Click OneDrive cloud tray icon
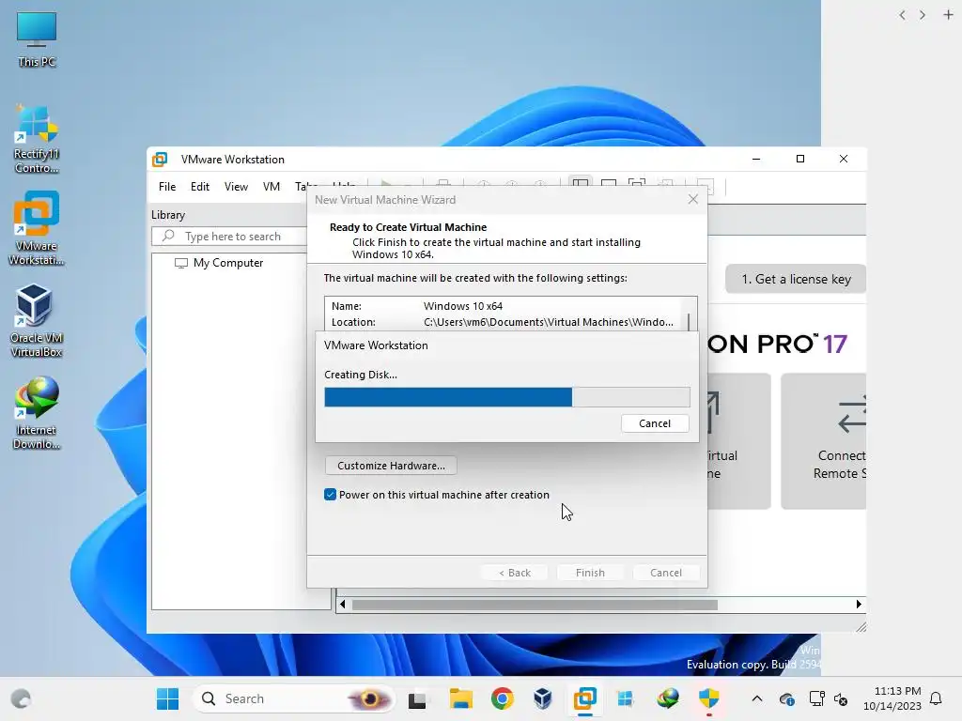 point(787,698)
